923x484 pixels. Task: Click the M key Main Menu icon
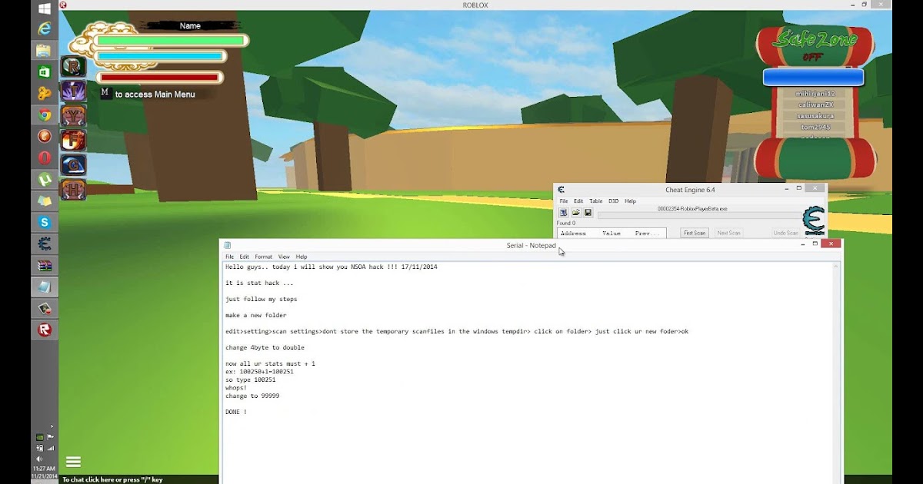click(x=105, y=93)
